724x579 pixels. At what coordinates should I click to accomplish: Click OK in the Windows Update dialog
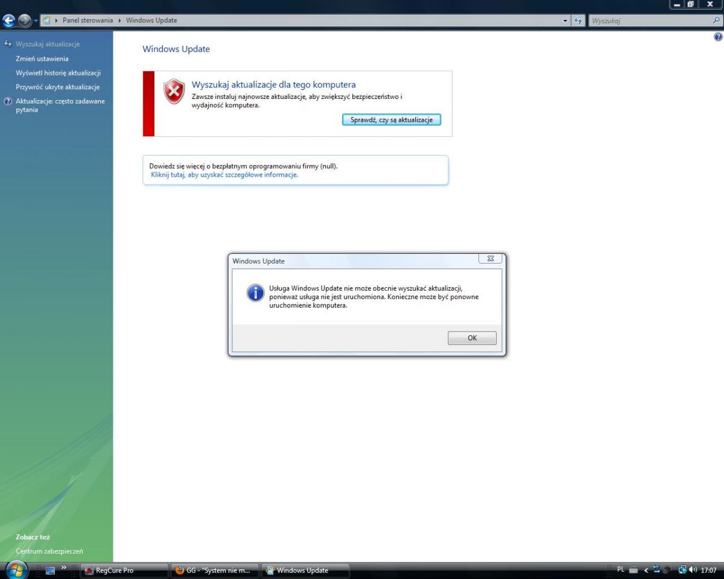(472, 338)
